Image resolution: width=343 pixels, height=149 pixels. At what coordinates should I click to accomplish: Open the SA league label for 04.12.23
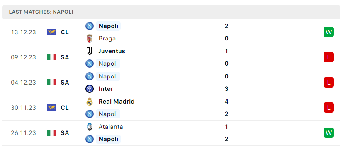(65, 83)
